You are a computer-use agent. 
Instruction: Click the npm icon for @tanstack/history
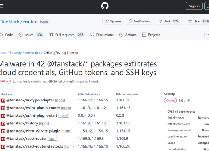point(3,123)
